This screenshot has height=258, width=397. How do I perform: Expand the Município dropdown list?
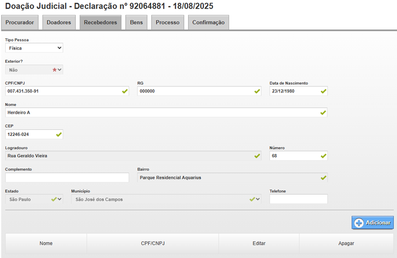(x=166, y=199)
